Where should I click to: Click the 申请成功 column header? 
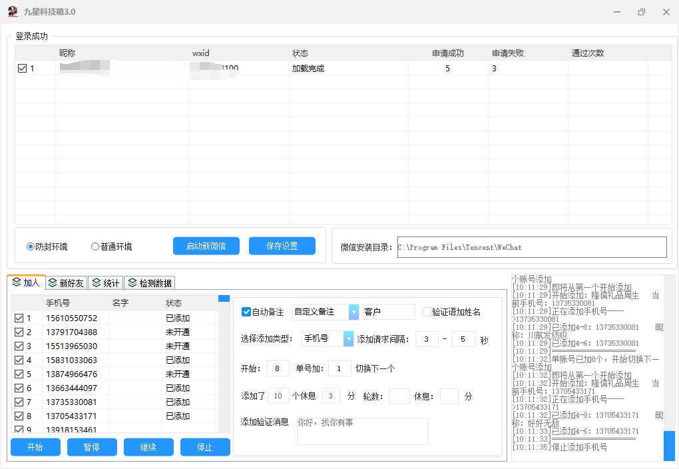448,53
